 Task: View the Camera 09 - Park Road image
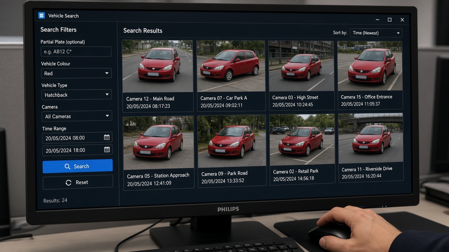232,142
